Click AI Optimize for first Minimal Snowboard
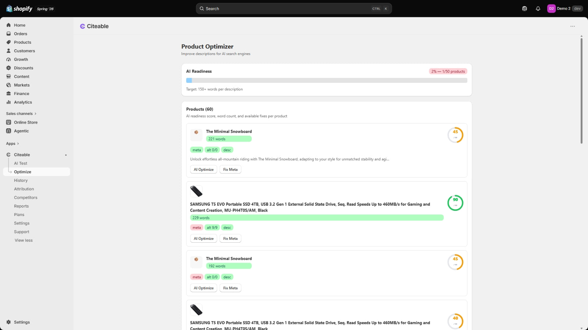This screenshot has width=588, height=330. [204, 169]
